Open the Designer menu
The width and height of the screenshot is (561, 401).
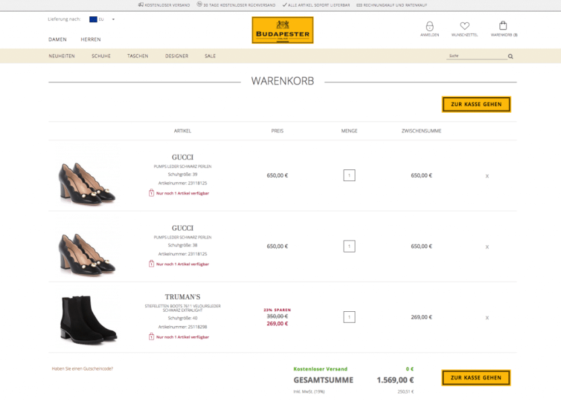tap(177, 56)
